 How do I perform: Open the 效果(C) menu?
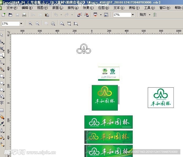click(88, 8)
